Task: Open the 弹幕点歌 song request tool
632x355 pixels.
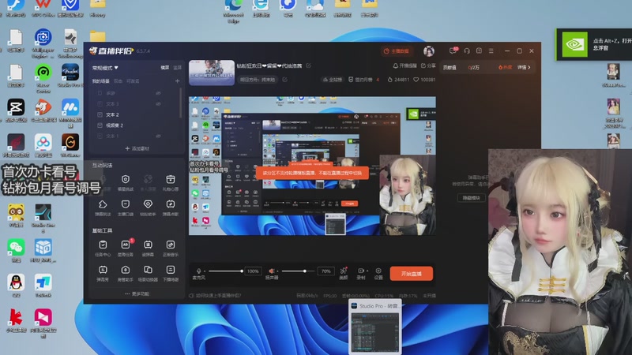Action: tap(171, 207)
